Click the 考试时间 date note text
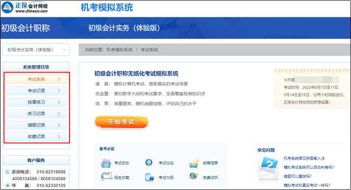Image resolution: width=351 pixels, height=190 pixels. point(315,91)
